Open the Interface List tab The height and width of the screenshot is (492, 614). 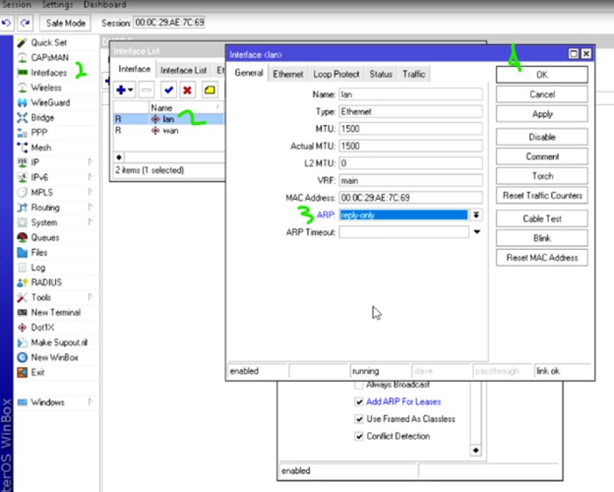point(183,71)
